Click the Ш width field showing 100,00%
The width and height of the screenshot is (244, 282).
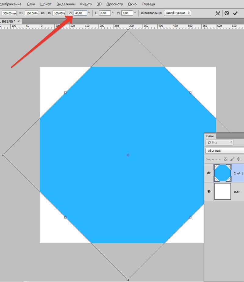(32, 13)
